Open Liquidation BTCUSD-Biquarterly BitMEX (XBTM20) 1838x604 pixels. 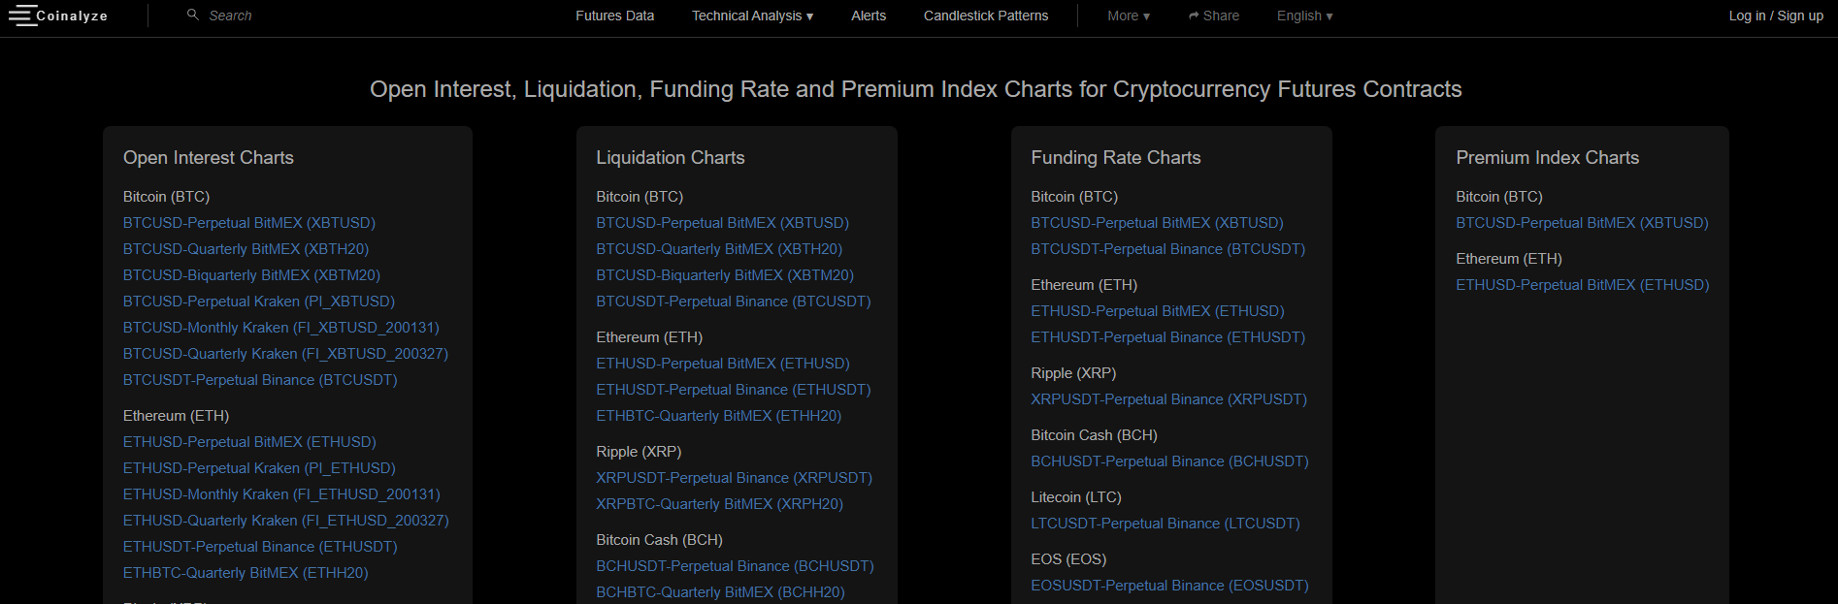725,275
